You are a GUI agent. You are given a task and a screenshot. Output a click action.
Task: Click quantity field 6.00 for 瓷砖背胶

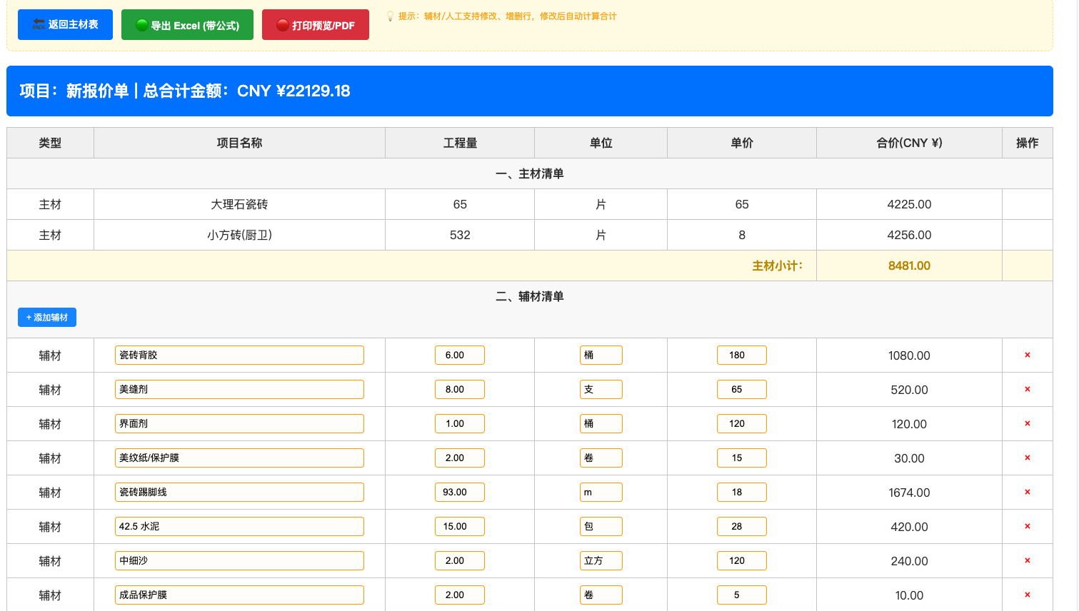click(x=460, y=355)
